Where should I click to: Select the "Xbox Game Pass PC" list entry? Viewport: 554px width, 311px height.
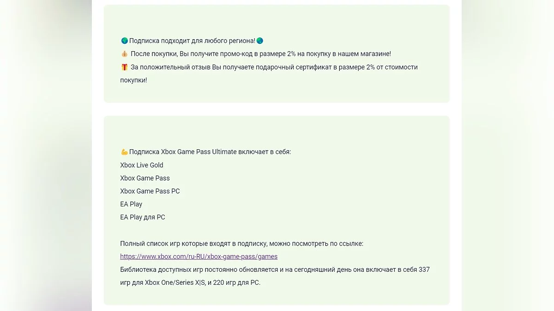click(150, 191)
